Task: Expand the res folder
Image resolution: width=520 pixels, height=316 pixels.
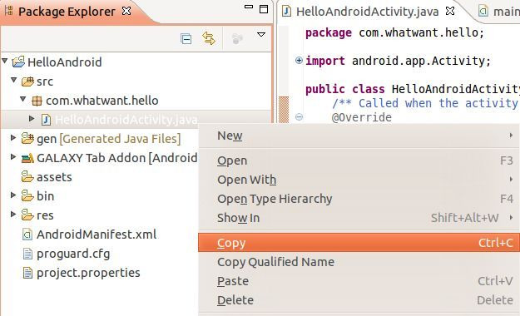Action: pyautogui.click(x=13, y=215)
